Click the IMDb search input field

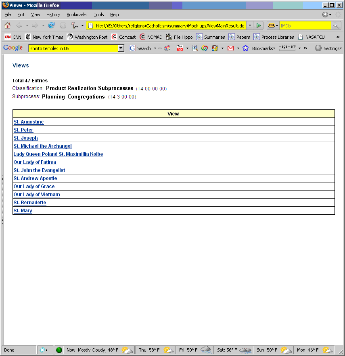tap(305, 26)
